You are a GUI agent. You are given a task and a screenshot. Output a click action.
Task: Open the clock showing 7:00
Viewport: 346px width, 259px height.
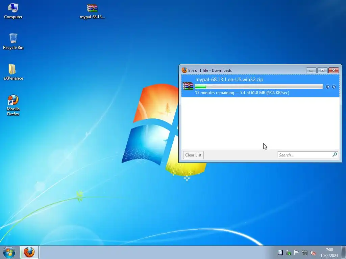pyautogui.click(x=329, y=253)
